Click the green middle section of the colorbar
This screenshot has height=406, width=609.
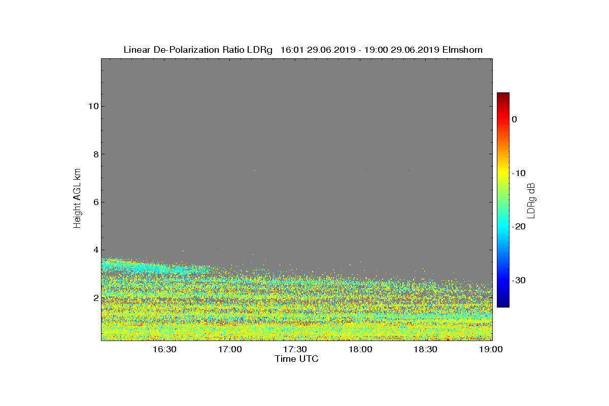[503, 200]
